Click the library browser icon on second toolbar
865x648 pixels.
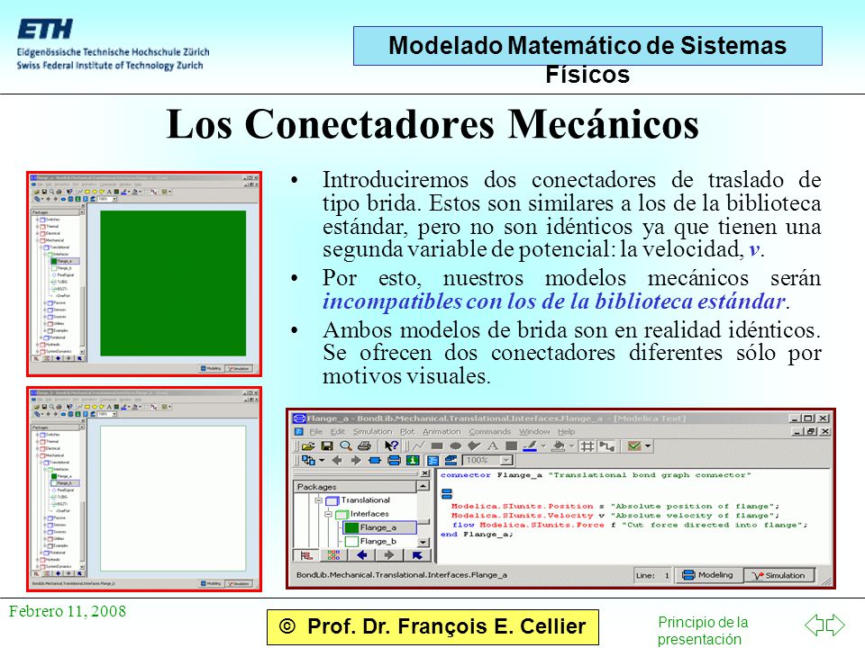click(x=308, y=460)
